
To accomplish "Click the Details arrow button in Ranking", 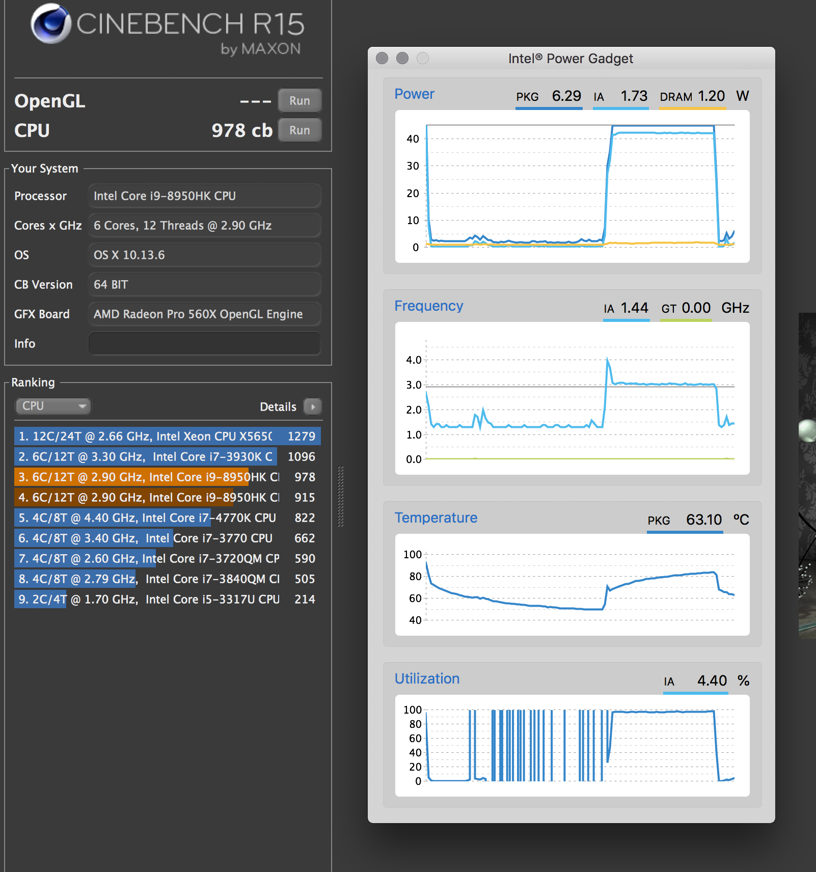I will 313,406.
